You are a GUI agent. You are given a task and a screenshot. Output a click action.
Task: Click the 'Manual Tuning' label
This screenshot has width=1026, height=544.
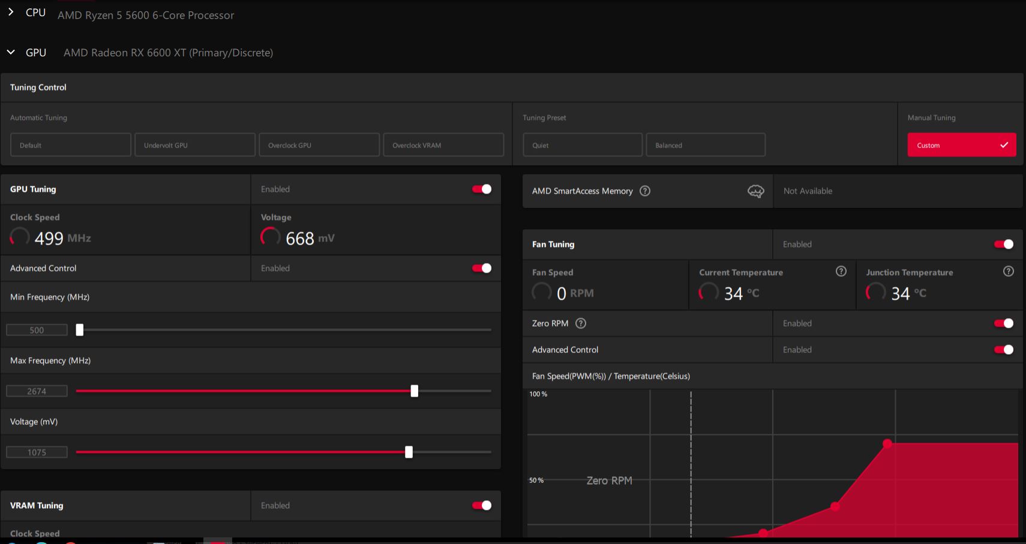pyautogui.click(x=931, y=118)
